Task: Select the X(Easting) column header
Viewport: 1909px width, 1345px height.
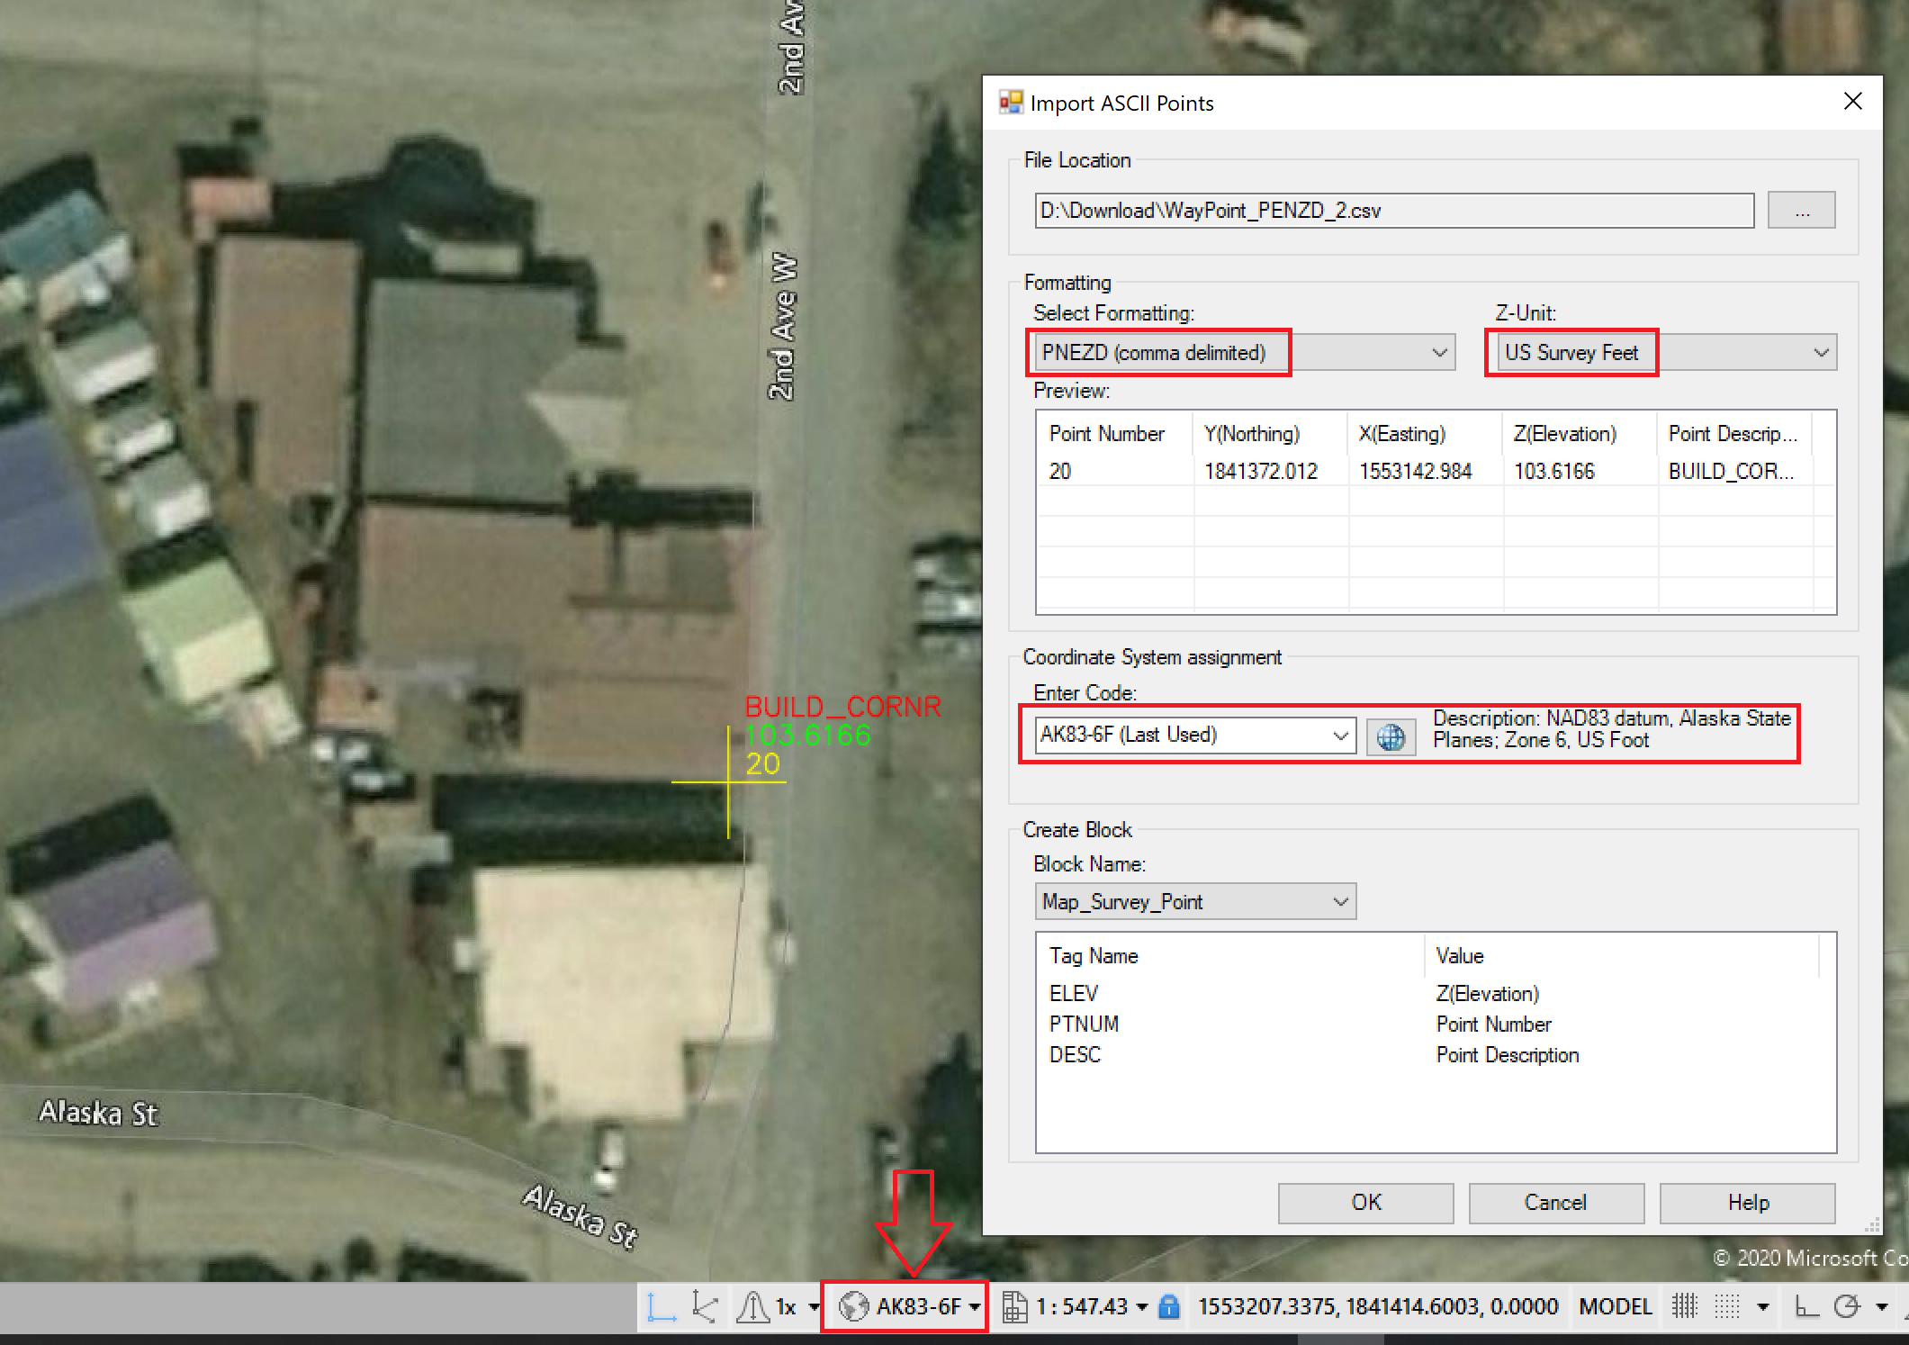Action: coord(1425,434)
